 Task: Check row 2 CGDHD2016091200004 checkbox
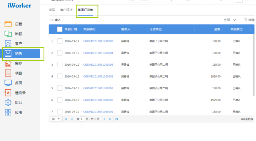60,53
